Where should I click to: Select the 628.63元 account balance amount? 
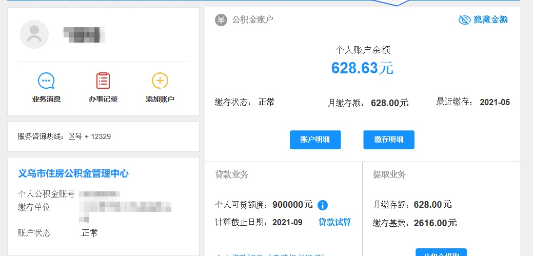click(362, 68)
